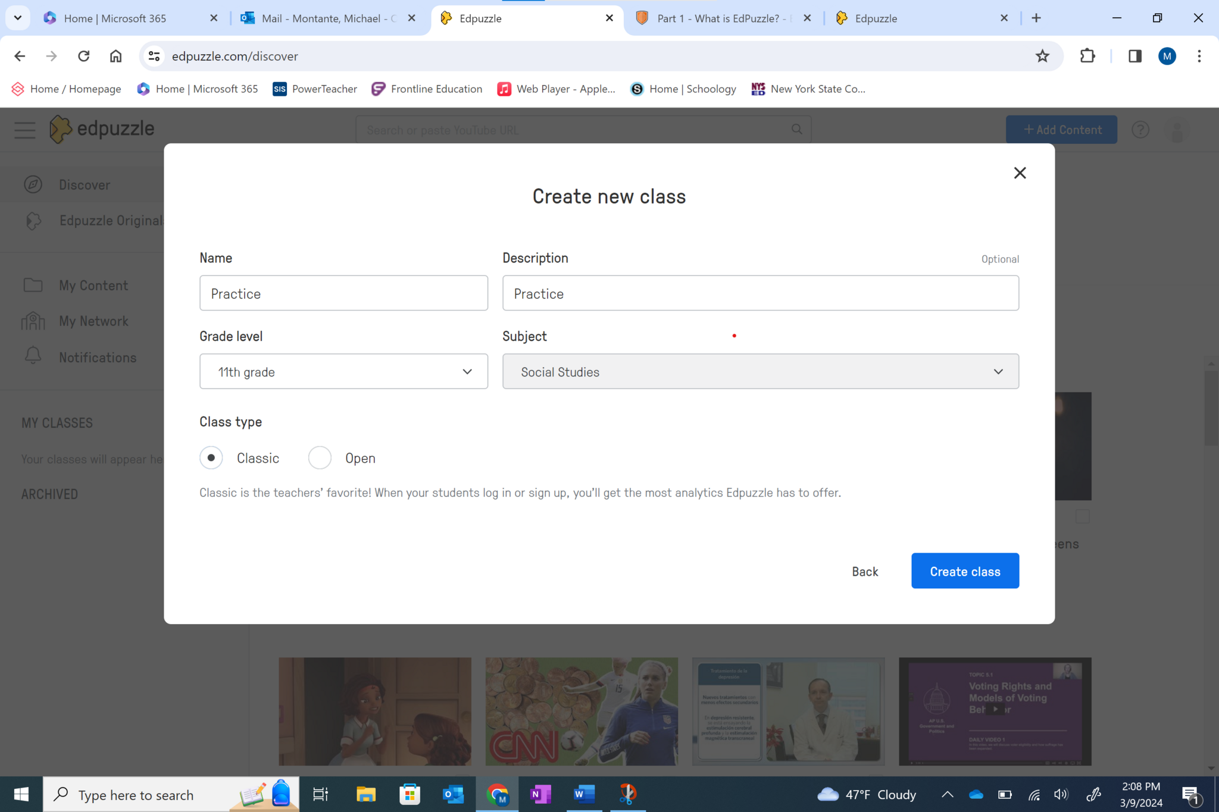Screen dimensions: 1219x812
Task: Open the PowerTeacher bookmark
Action: (x=315, y=89)
